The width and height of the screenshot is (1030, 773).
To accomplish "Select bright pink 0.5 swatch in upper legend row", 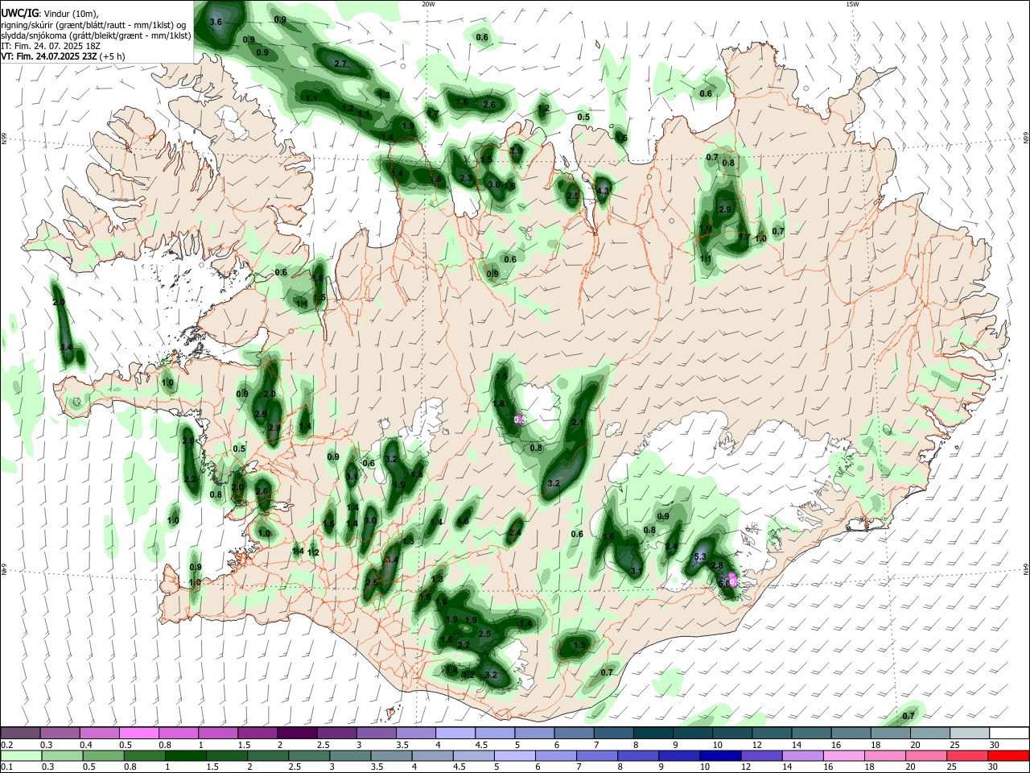I will 139,734.
